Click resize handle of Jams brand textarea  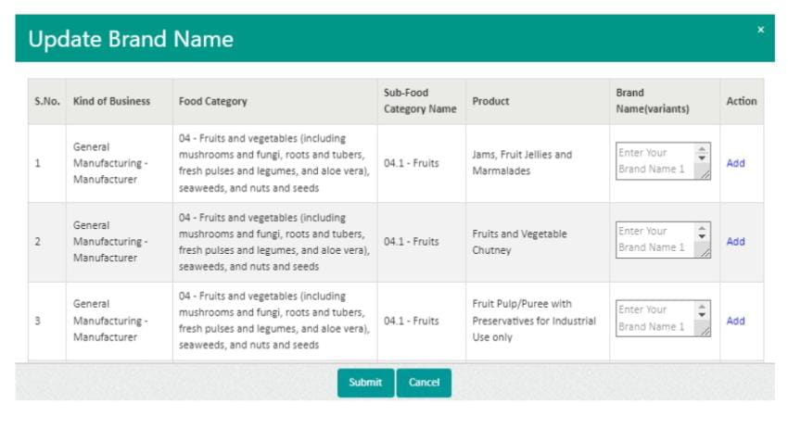pyautogui.click(x=705, y=174)
